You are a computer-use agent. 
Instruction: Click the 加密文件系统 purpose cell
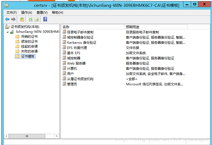click(136, 53)
